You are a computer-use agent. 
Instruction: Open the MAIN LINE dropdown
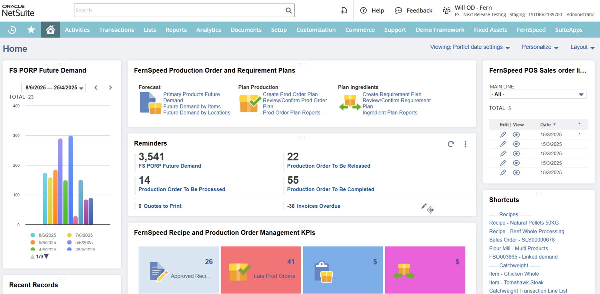click(538, 94)
